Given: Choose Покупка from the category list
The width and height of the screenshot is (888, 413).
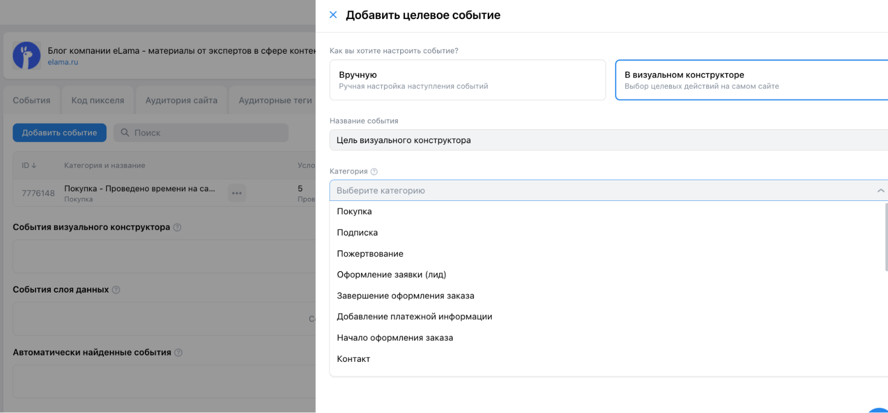Looking at the screenshot, I should (x=354, y=212).
